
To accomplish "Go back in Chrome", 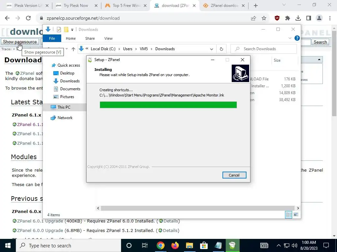I will [x=7, y=18].
